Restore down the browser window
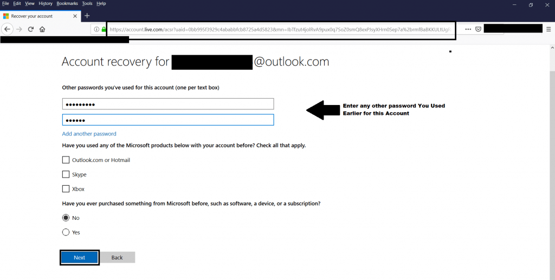Viewport: 555px width, 280px height. click(531, 4)
